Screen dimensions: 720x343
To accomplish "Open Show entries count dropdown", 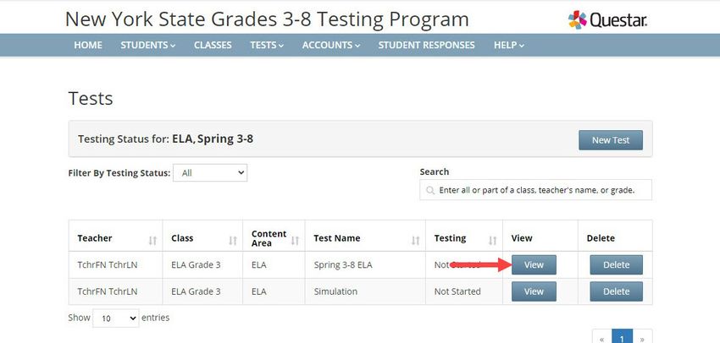I will 116,318.
